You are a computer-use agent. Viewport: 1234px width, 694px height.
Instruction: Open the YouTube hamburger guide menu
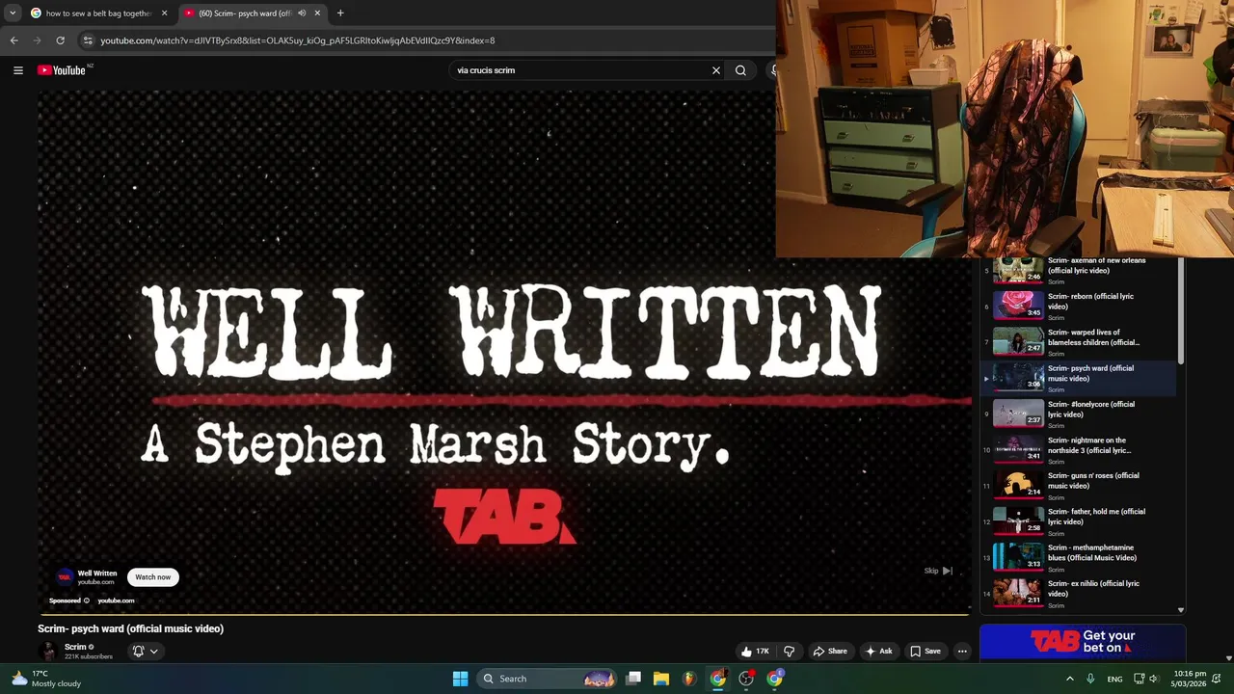(x=17, y=70)
